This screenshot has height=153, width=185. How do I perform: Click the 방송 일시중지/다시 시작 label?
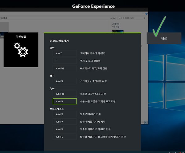pyautogui.click(x=92, y=122)
